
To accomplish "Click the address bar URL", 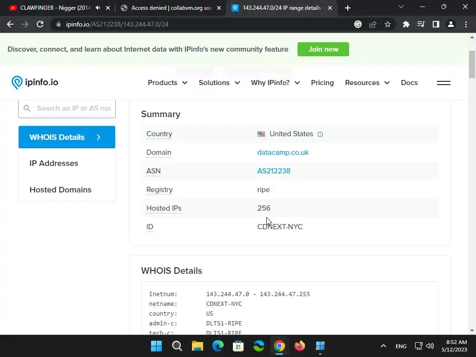I will click(117, 24).
